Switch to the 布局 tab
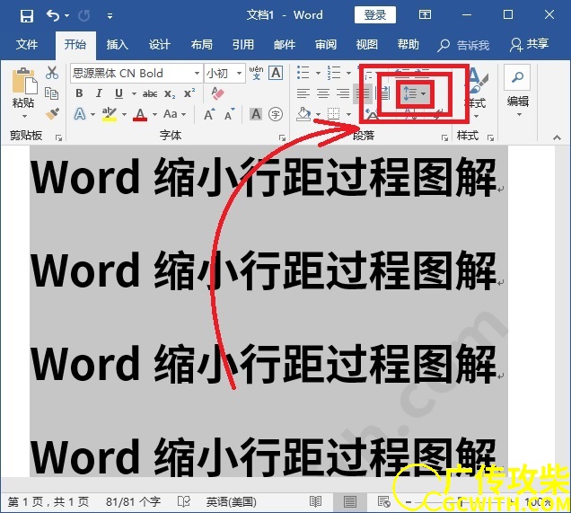The height and width of the screenshot is (513, 571). coord(201,44)
